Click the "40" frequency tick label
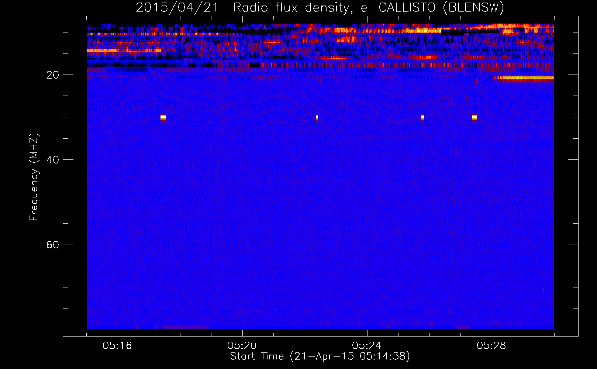Screen dimensions: 597x369 click(53, 160)
